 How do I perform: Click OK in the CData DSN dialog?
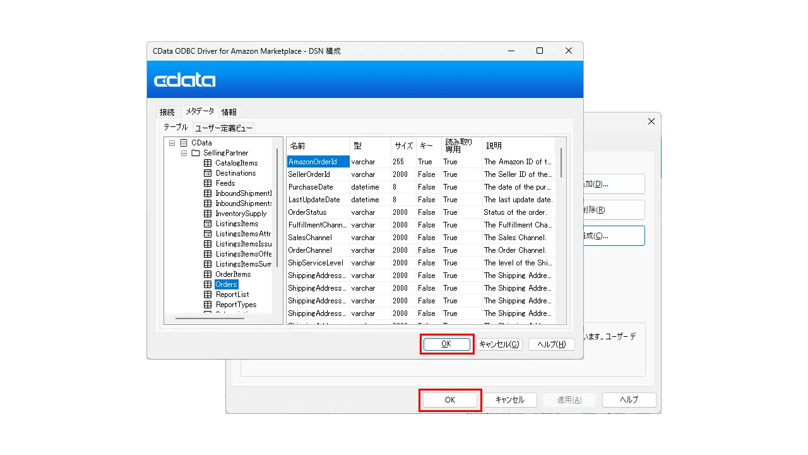point(446,344)
